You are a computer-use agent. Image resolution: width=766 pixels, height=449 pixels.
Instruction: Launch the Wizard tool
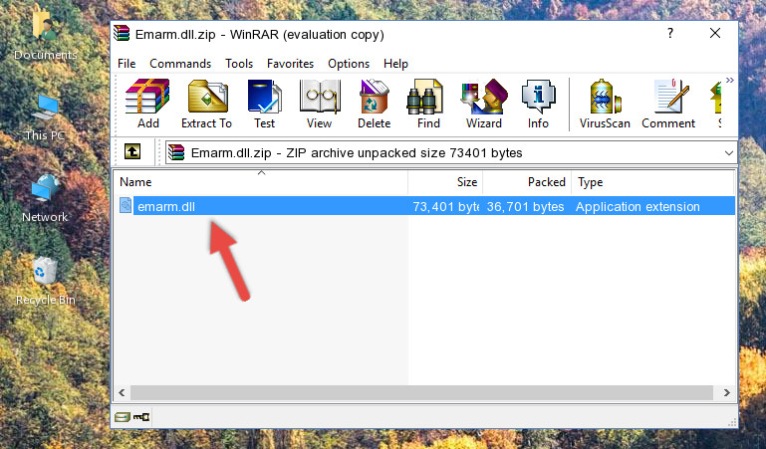click(x=484, y=104)
